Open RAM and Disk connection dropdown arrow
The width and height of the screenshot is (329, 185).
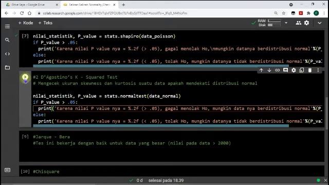click(x=286, y=23)
